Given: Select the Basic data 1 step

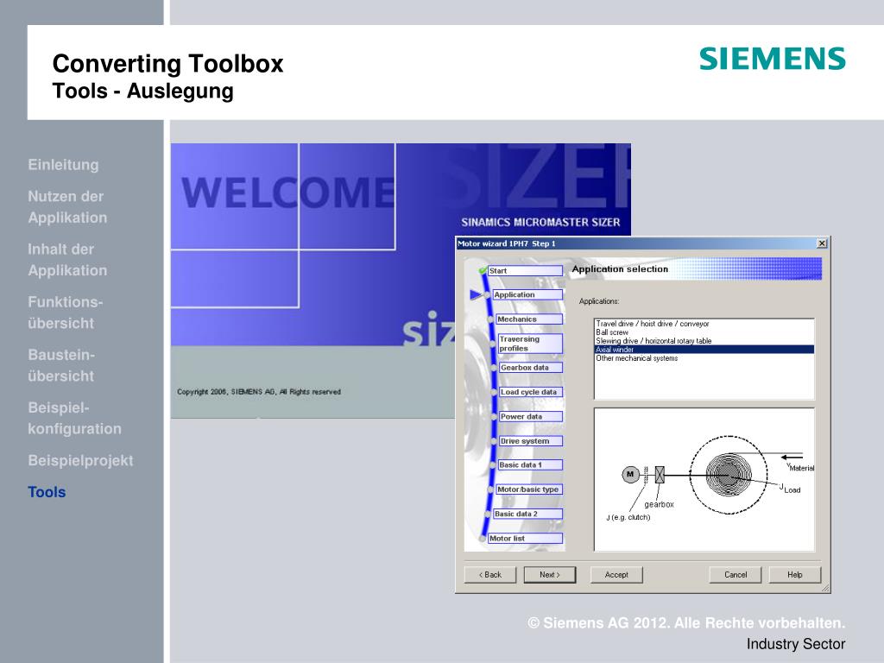Looking at the screenshot, I should 531,465.
